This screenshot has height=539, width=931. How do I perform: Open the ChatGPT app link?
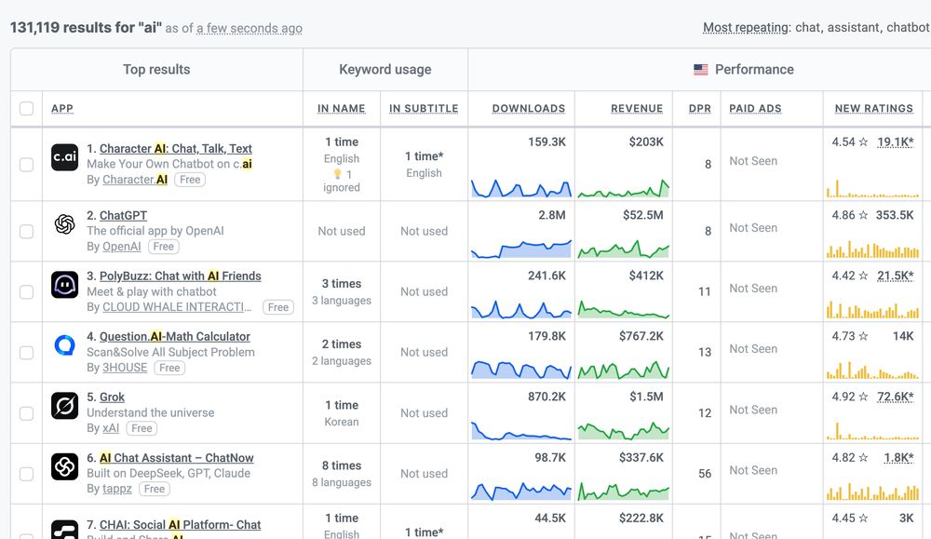(123, 215)
